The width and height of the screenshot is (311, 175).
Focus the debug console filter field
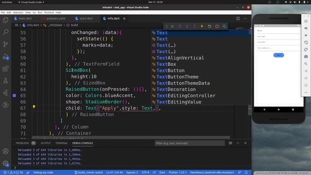[x=190, y=143]
